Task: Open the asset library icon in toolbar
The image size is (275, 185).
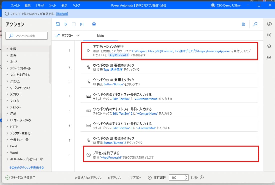Action: pos(243,24)
